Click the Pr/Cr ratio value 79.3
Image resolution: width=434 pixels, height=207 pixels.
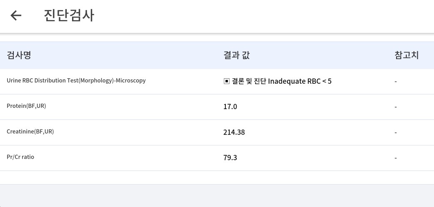coord(230,158)
